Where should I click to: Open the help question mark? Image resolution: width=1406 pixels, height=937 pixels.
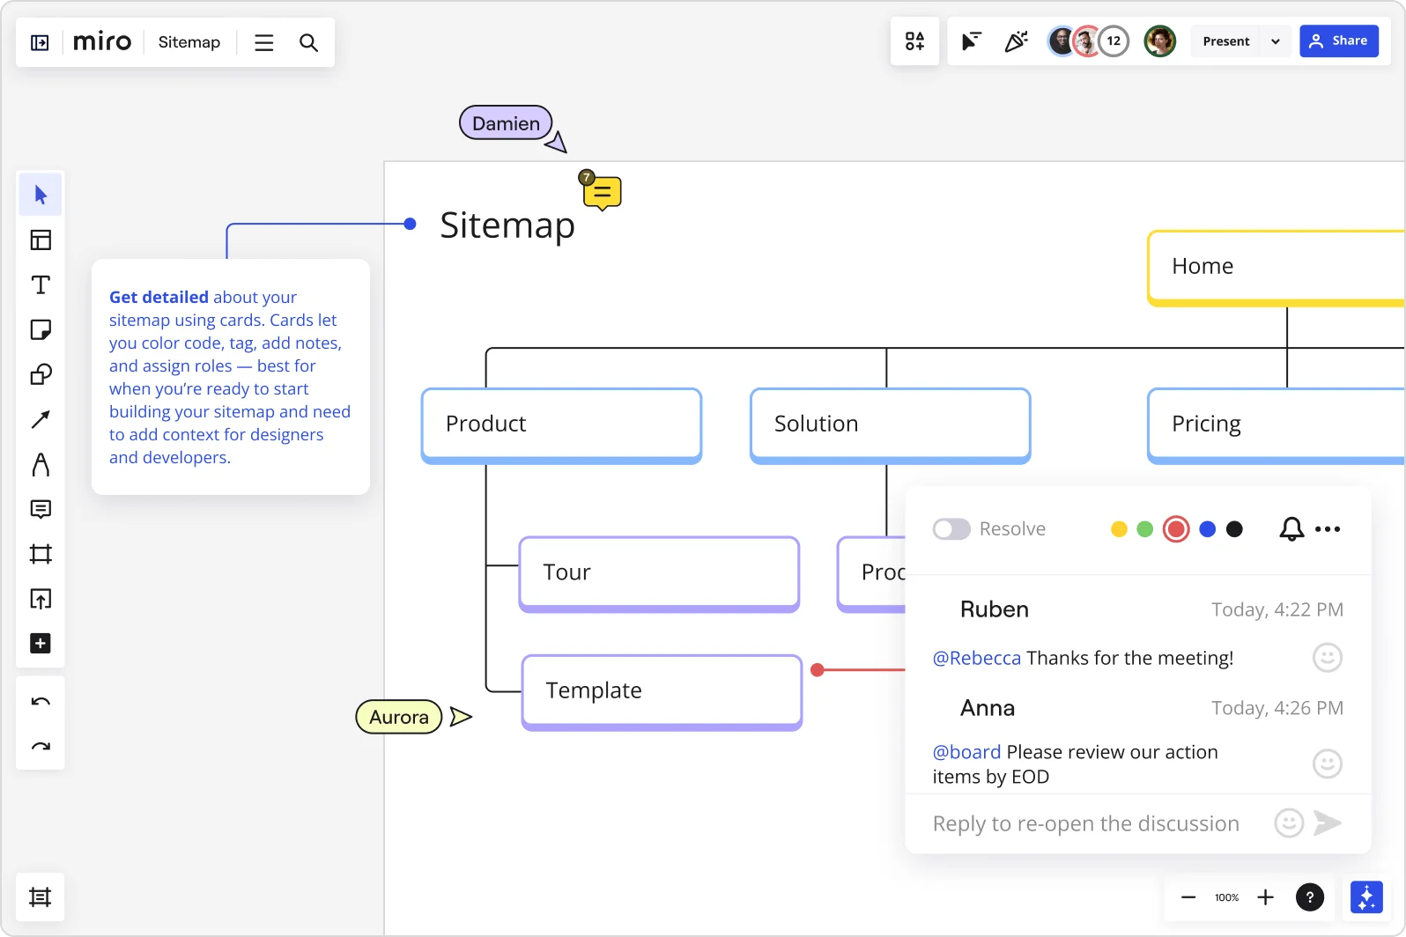(x=1310, y=897)
